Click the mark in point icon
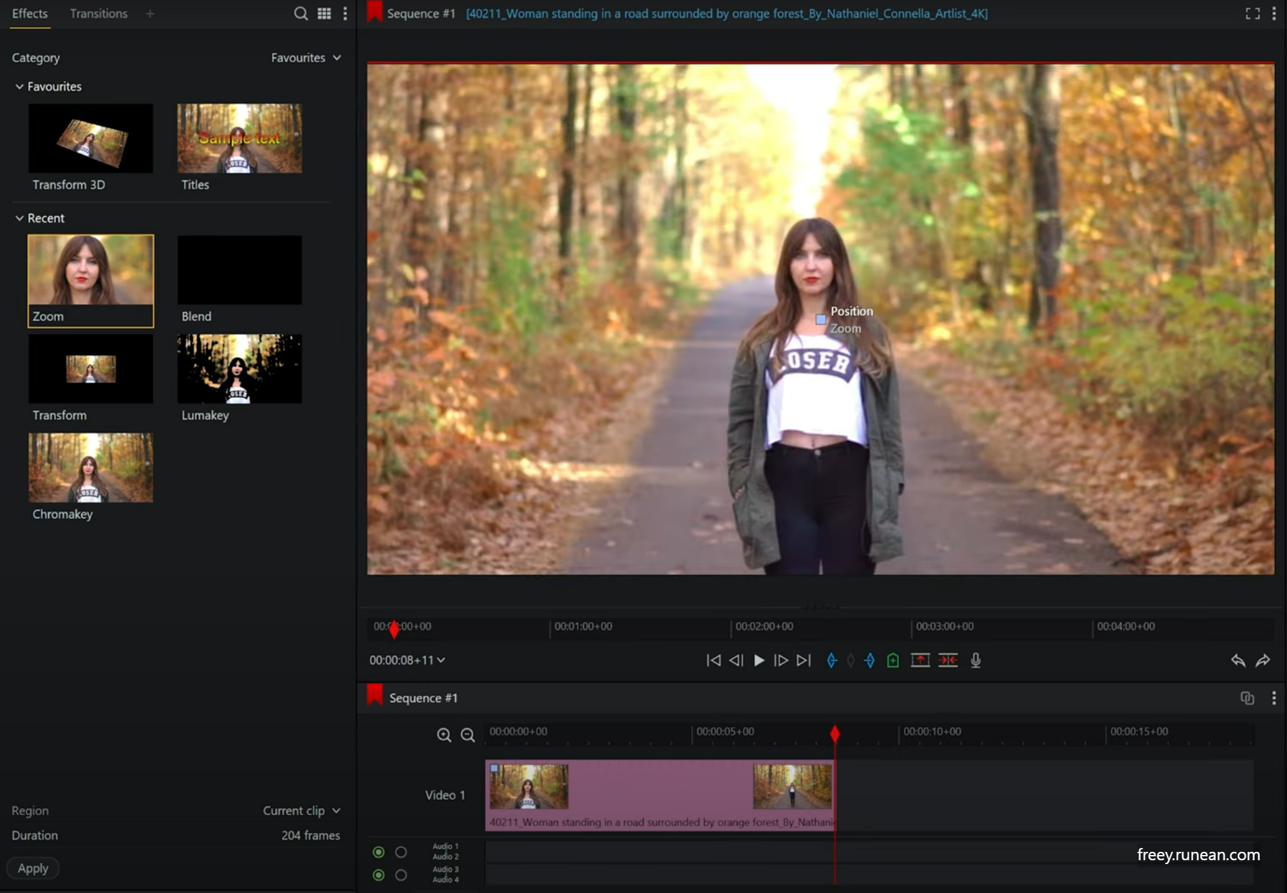 pyautogui.click(x=831, y=660)
